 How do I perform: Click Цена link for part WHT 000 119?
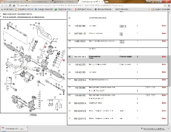pos(164,34)
